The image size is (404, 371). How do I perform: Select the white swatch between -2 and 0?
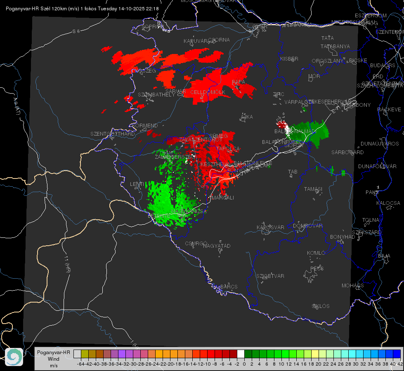tap(241, 354)
